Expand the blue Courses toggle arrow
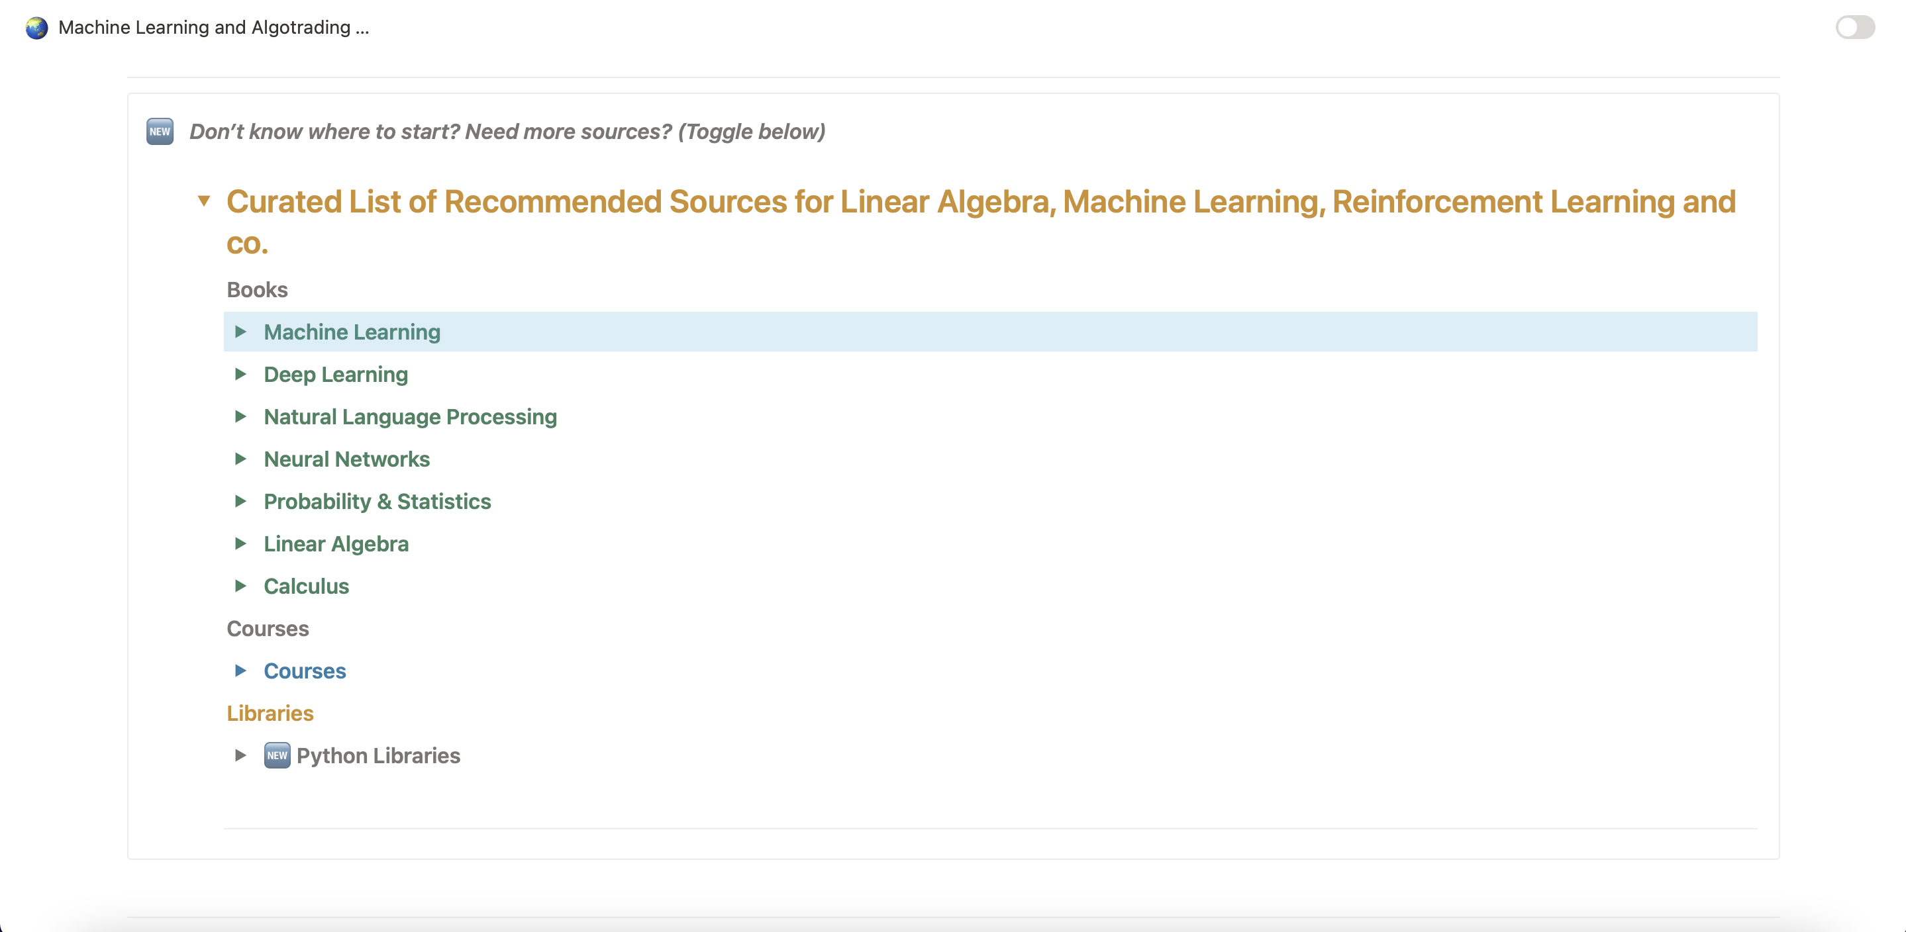This screenshot has height=932, width=1906. 240,671
